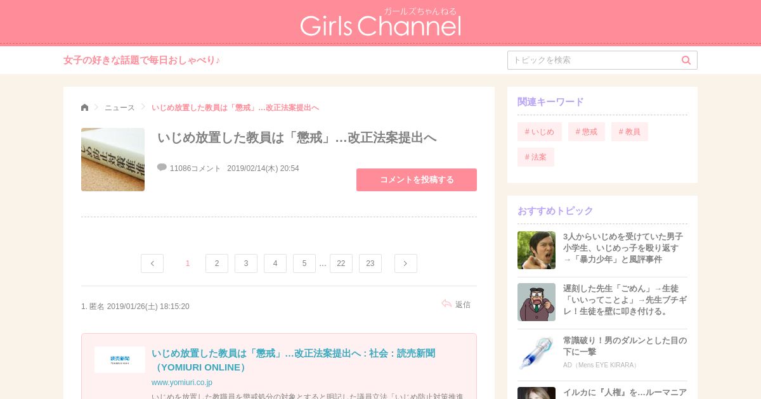Jump to page 23 in pagination
The width and height of the screenshot is (761, 399).
(x=370, y=263)
